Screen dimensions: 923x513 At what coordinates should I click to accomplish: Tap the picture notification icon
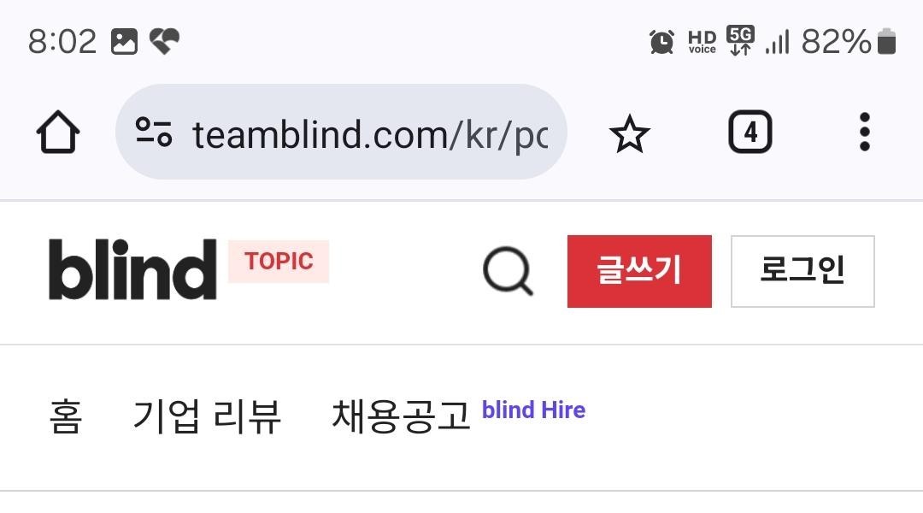tap(124, 41)
